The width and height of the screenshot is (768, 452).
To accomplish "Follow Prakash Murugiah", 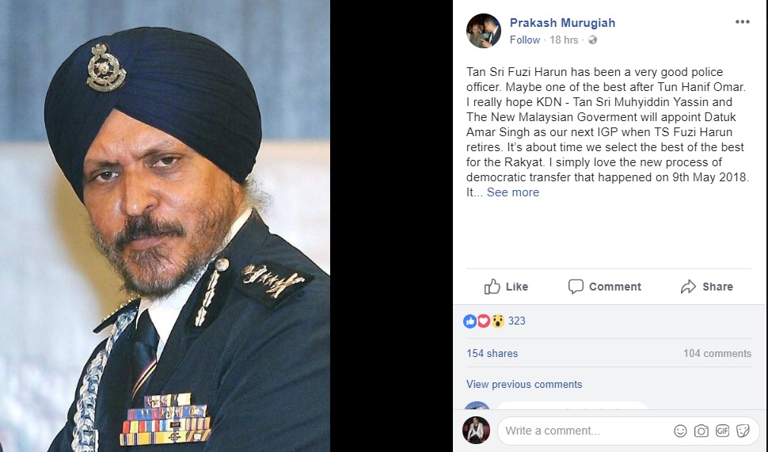I will tap(525, 40).
